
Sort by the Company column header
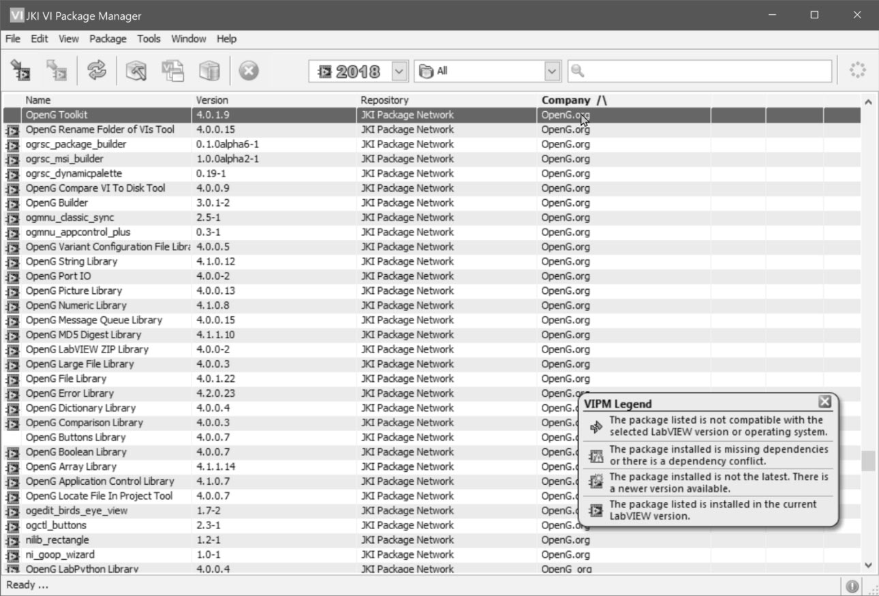click(566, 100)
